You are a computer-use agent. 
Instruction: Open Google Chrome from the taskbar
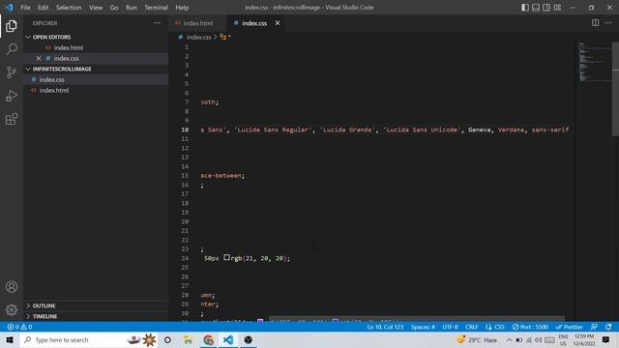[209, 339]
